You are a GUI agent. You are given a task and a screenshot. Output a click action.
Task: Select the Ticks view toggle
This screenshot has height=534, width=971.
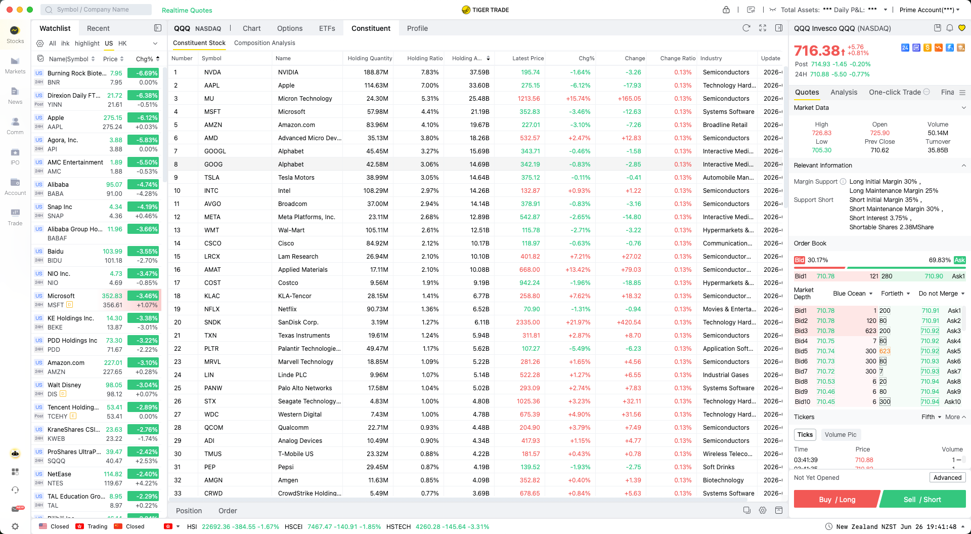coord(805,435)
